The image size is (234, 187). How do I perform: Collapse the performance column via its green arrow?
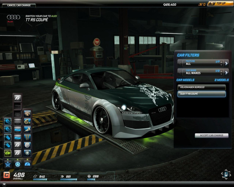tap(27, 160)
